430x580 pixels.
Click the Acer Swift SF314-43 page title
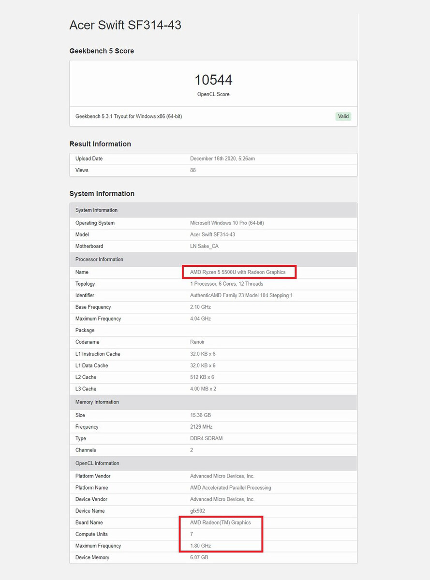point(125,25)
